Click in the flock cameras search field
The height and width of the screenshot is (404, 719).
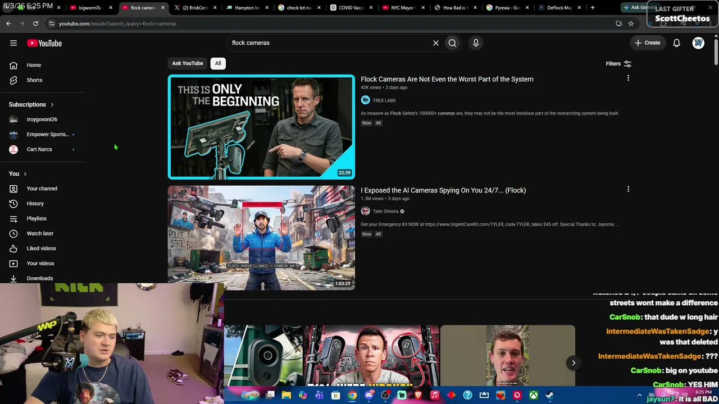(x=329, y=43)
